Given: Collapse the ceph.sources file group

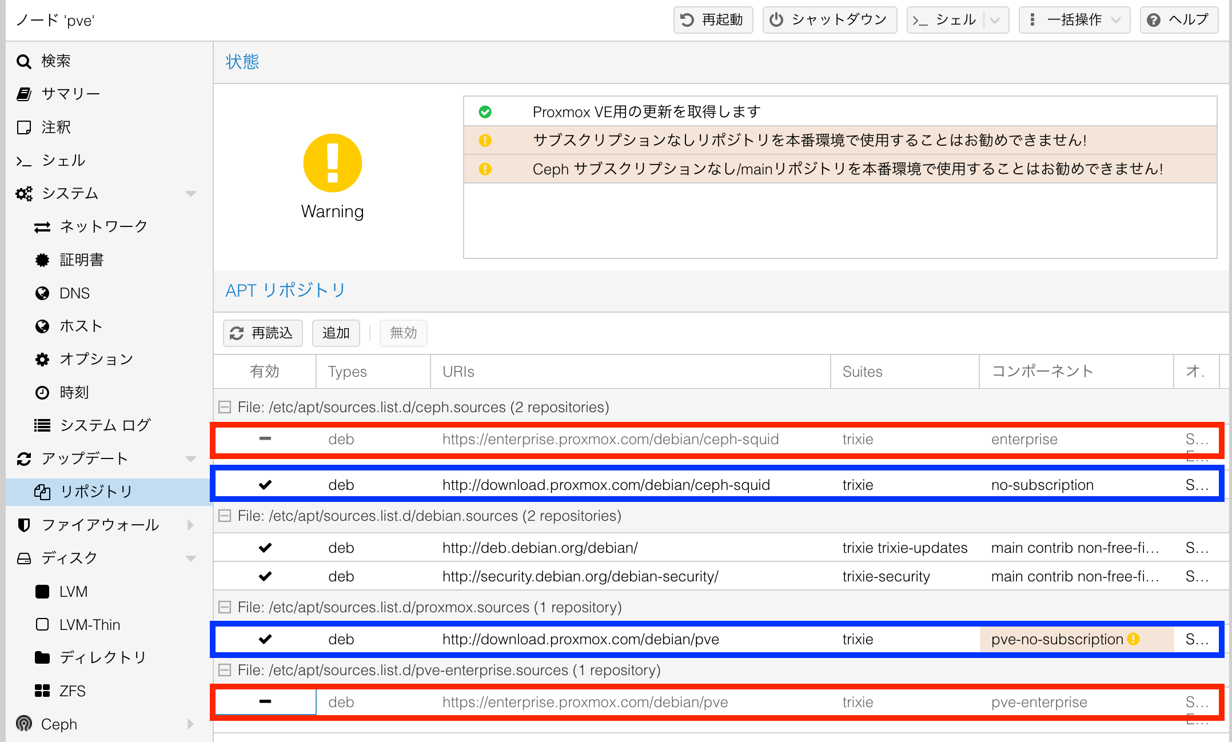Looking at the screenshot, I should [225, 407].
